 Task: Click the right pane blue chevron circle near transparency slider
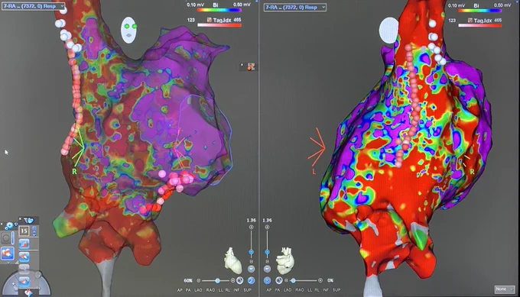268,280
